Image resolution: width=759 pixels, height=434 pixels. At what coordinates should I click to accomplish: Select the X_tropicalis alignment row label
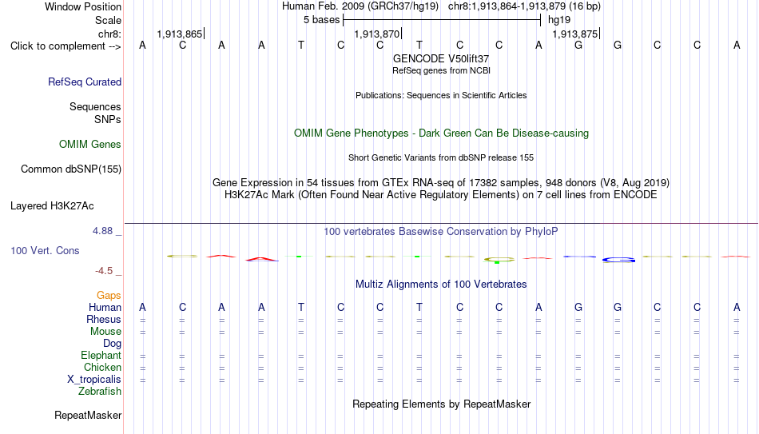(94, 380)
